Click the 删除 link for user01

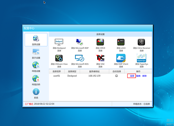coord(144,76)
